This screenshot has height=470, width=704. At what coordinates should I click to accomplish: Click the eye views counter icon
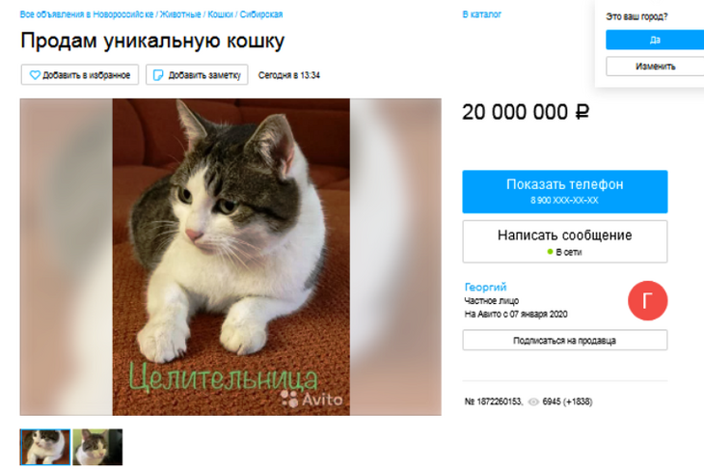pos(533,401)
